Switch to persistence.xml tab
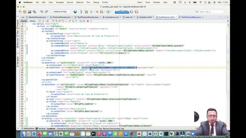This screenshot has width=246, height=138. [x=112, y=17]
